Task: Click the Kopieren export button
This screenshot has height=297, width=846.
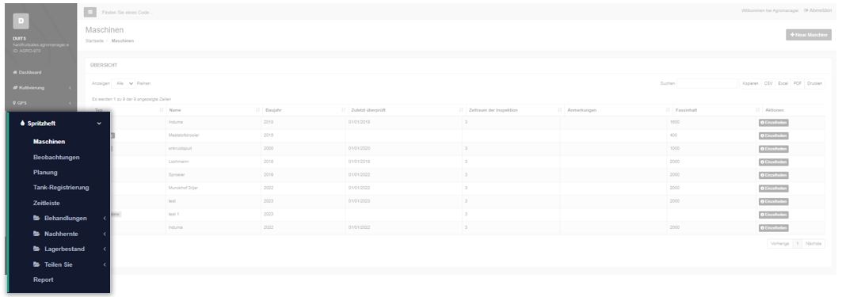Action: click(x=750, y=83)
